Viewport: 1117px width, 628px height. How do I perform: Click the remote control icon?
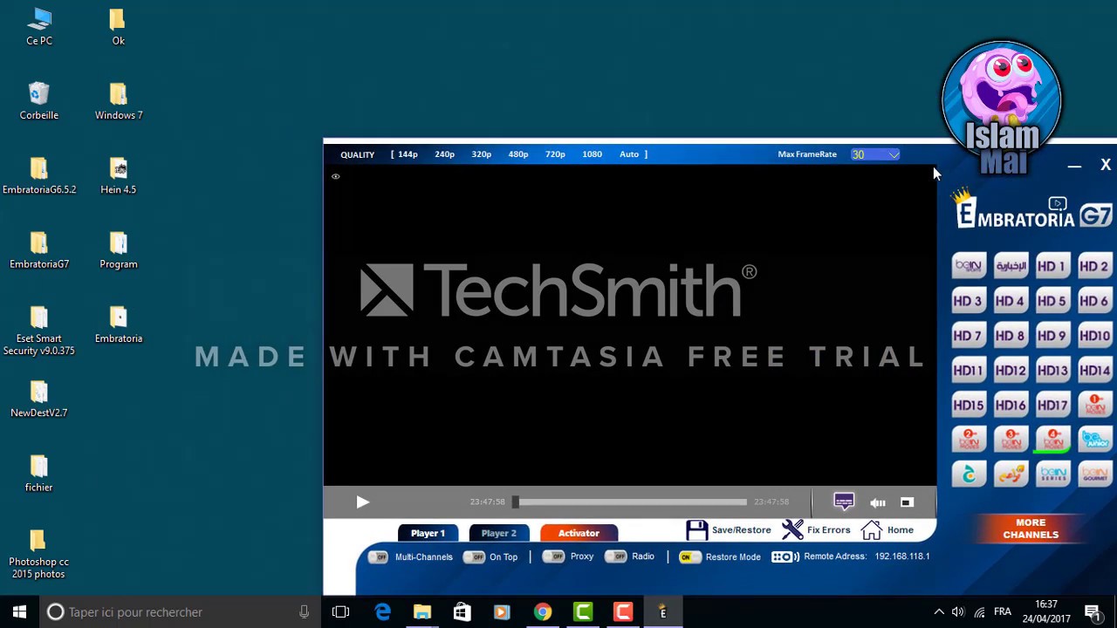[785, 556]
